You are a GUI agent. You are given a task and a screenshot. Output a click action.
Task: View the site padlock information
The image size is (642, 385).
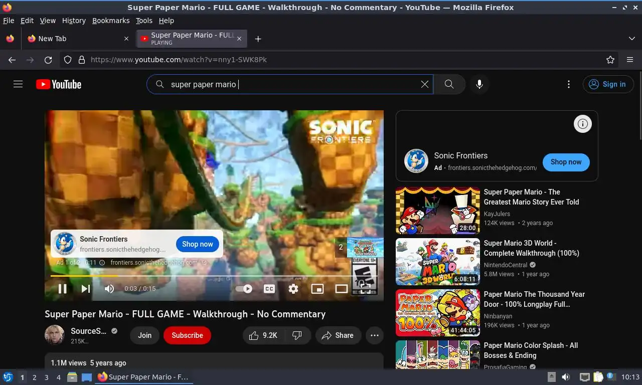tap(82, 60)
